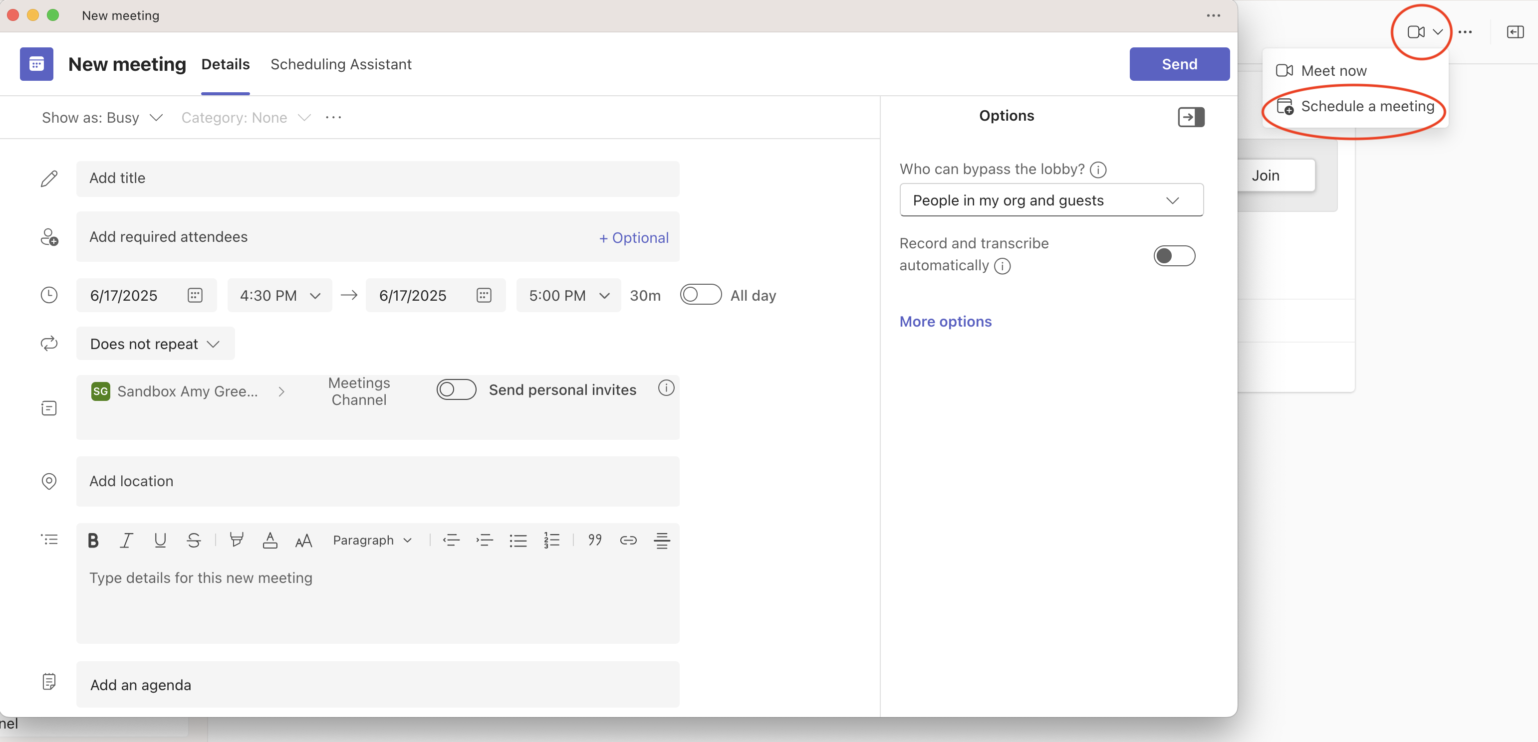Click the numbered list icon
The height and width of the screenshot is (742, 1538).
coord(552,541)
